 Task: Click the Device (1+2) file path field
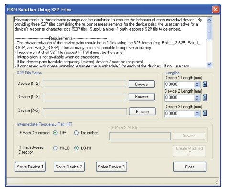[x=85, y=84]
